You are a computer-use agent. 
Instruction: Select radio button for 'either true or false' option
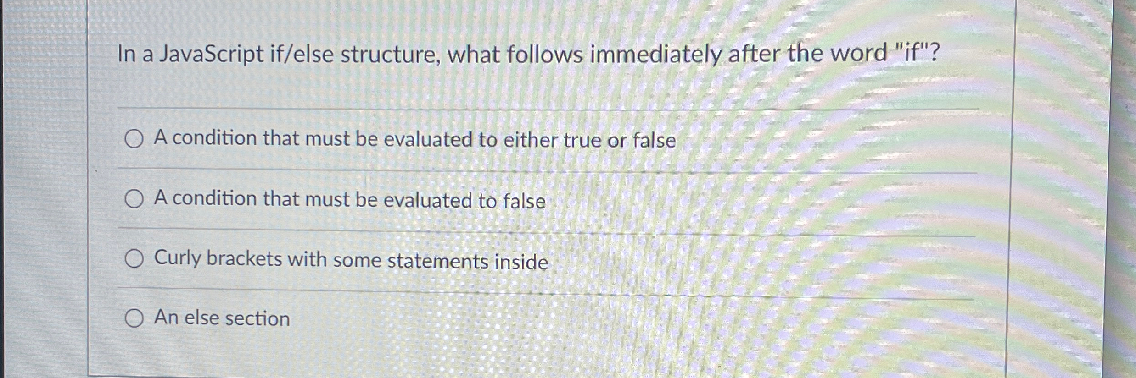coord(133,139)
